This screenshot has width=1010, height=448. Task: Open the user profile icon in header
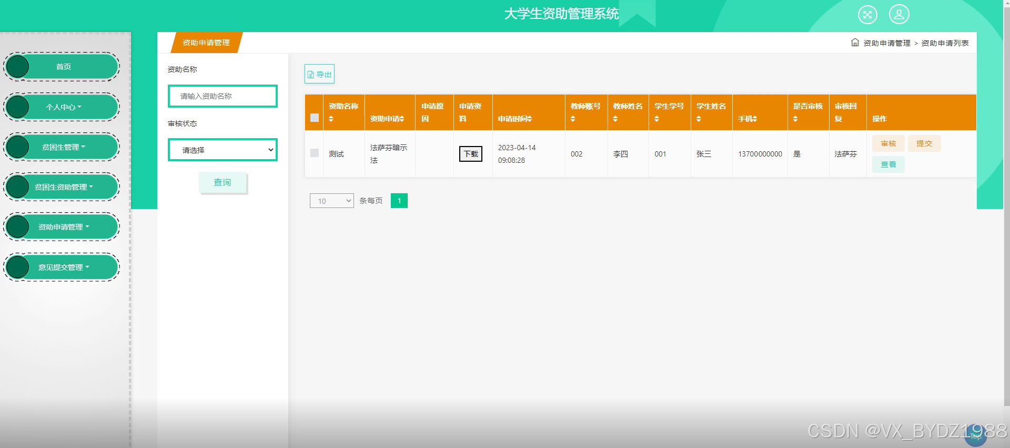click(x=899, y=14)
